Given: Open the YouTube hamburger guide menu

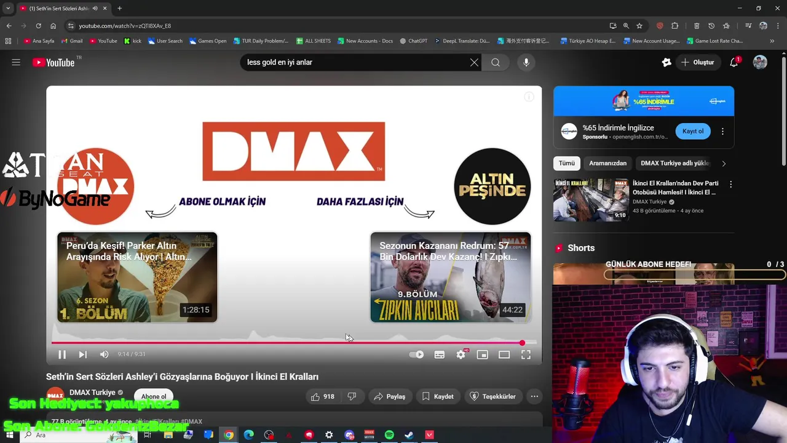Looking at the screenshot, I should 16,62.
